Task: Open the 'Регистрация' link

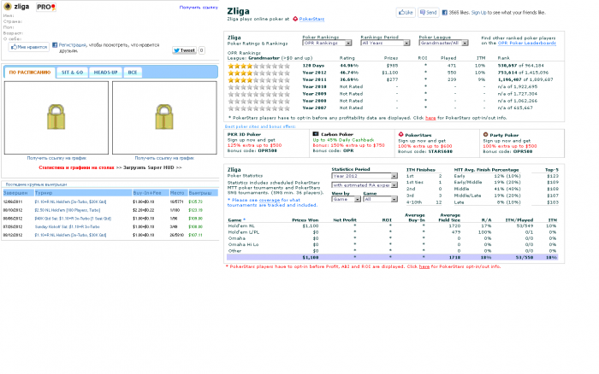Action: (72, 44)
